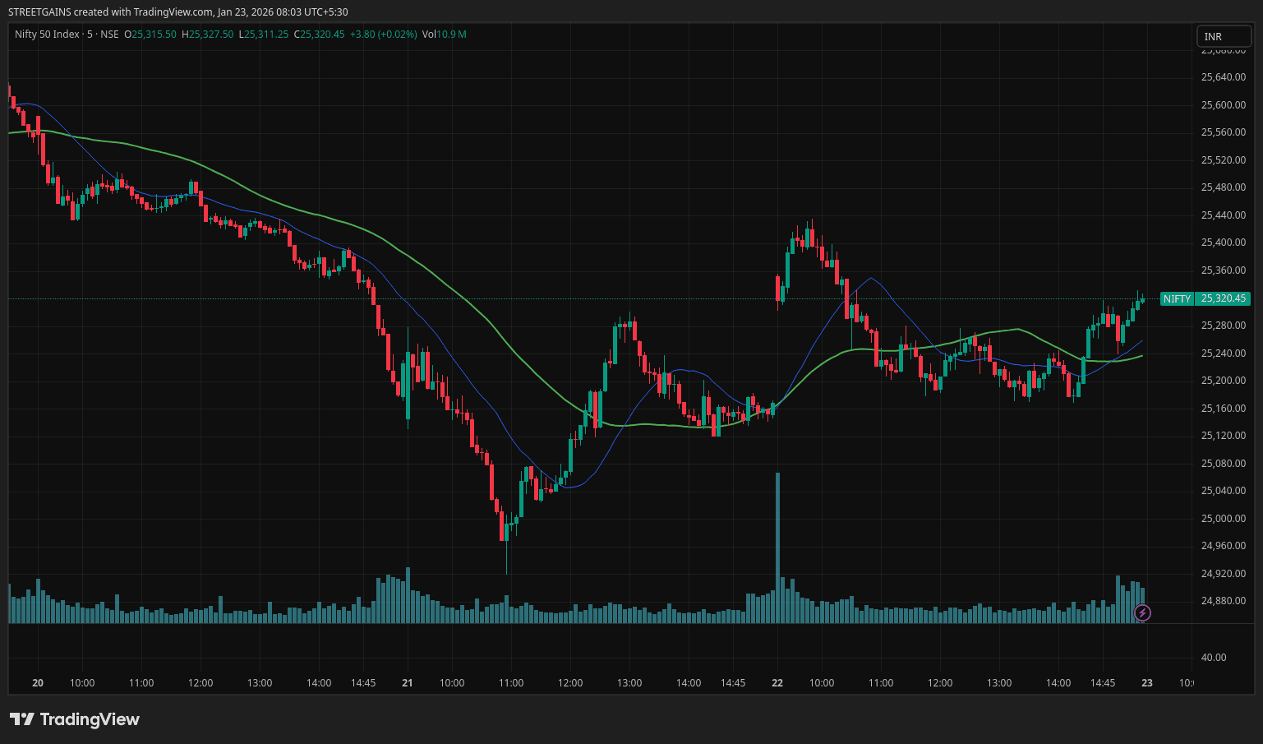
Task: Click the 40.00 volume scale label
Action: click(x=1213, y=657)
